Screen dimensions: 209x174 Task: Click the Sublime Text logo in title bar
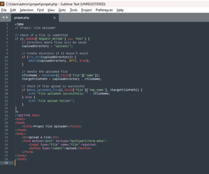pos(3,4)
